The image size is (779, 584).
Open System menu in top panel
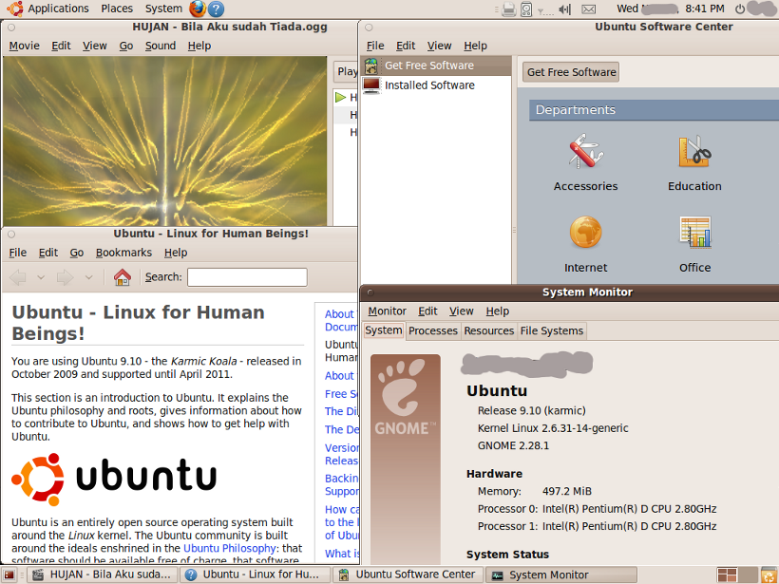pos(163,9)
